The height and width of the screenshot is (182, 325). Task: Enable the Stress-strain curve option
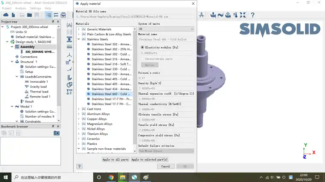(x=142, y=59)
